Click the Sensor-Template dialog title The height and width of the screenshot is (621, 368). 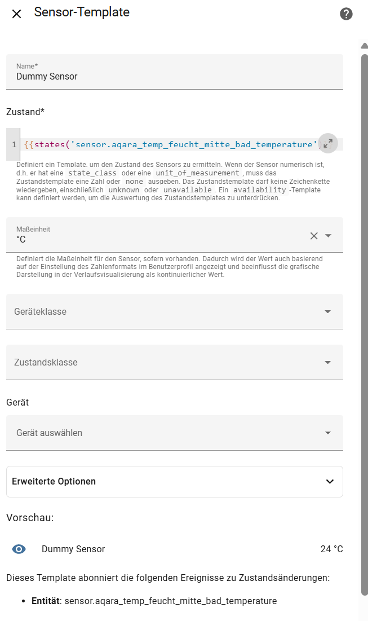click(x=82, y=12)
